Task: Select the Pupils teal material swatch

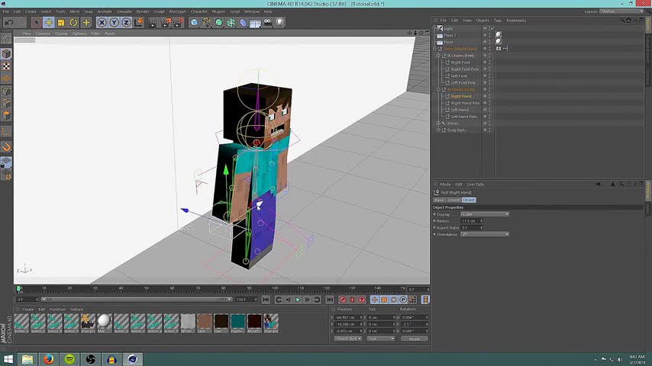Action: point(237,323)
